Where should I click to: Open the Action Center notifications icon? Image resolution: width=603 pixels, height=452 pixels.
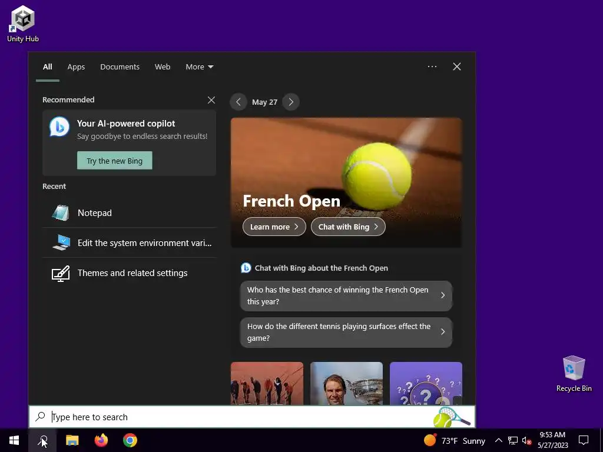[x=584, y=440]
